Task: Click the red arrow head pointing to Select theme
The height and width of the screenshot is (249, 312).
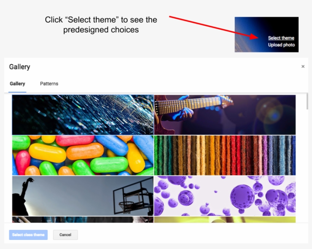Action: pyautogui.click(x=254, y=36)
